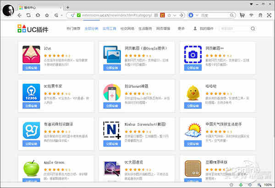The image size is (275, 188).
Task: Select the 社交网络 category
Action: click(127, 28)
